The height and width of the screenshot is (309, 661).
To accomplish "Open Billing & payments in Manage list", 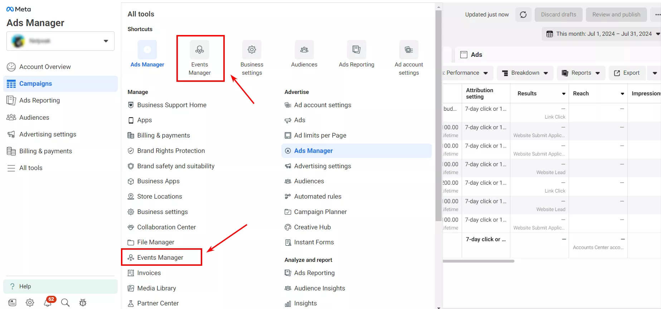I will (x=164, y=135).
